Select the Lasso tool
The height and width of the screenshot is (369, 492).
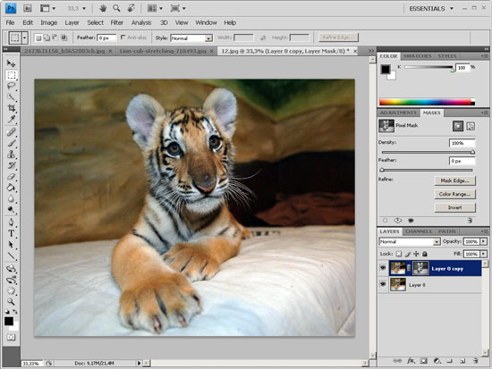pyautogui.click(x=11, y=86)
